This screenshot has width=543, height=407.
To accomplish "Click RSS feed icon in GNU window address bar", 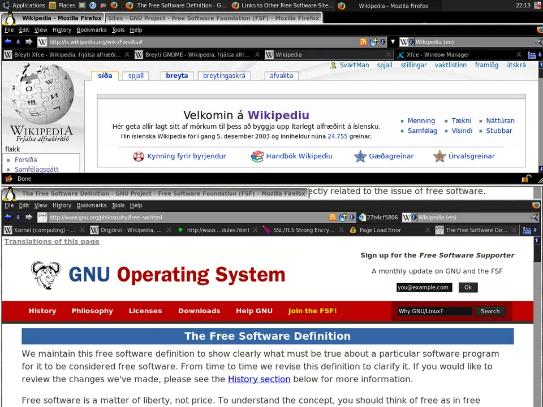I will click(x=332, y=217).
